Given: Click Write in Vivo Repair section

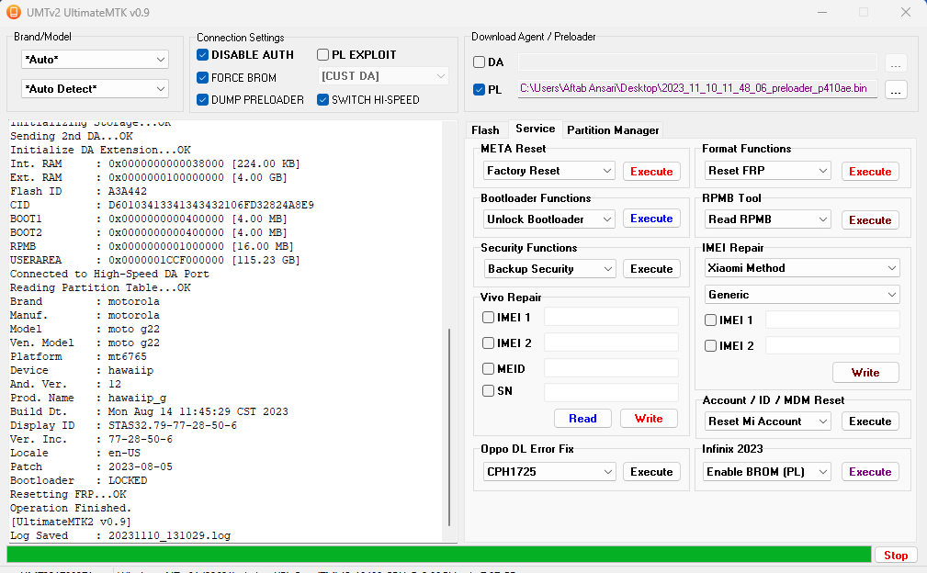Looking at the screenshot, I should [x=649, y=418].
